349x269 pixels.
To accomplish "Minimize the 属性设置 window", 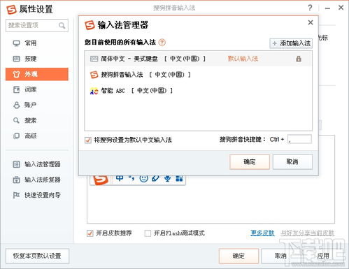I will 327,8.
